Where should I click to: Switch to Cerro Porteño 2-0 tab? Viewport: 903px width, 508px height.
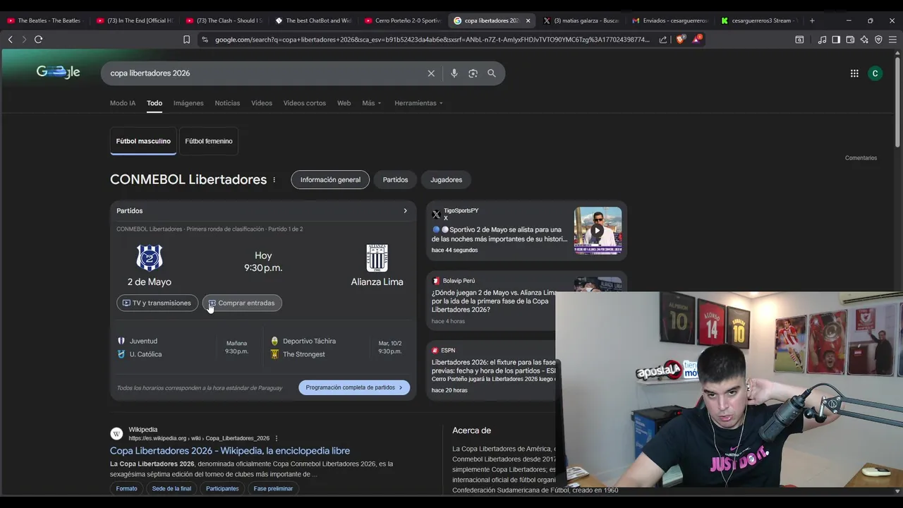403,20
